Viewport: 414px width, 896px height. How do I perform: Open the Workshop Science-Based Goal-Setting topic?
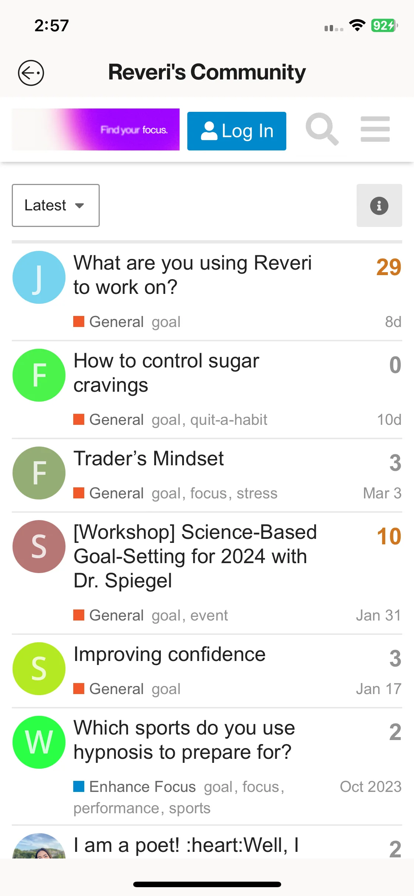click(x=195, y=557)
